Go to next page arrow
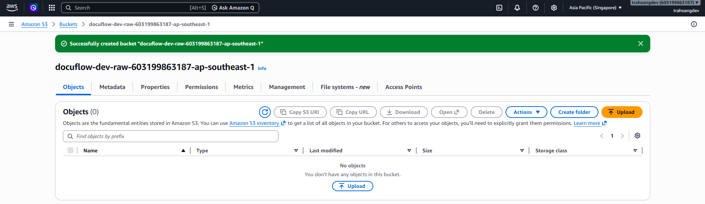 click(622, 136)
